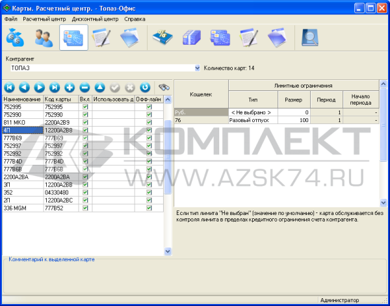390x306 pixels.
Task: Toggle Вкл. checkbox for card 336 MGM
Action: click(84, 208)
